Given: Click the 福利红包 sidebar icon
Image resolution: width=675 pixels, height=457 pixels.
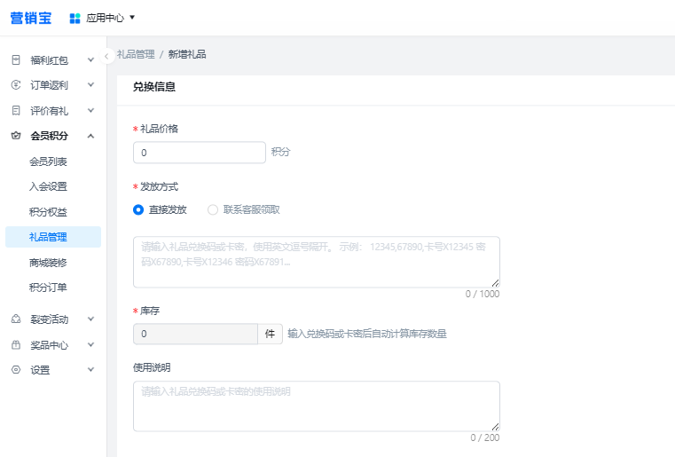Looking at the screenshot, I should tap(15, 60).
